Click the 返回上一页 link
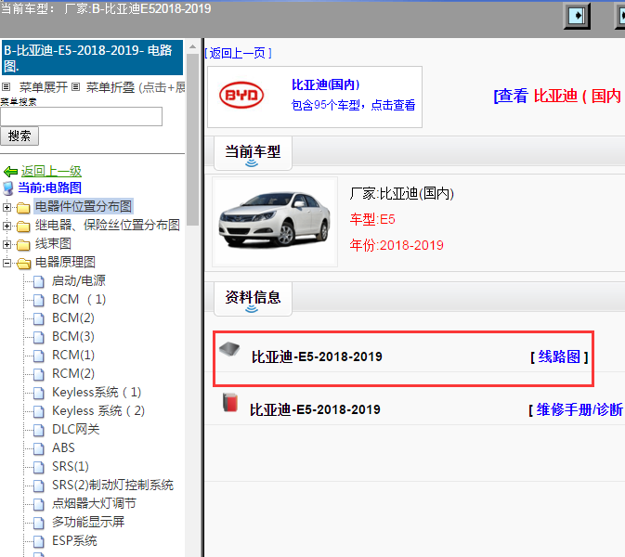Image resolution: width=625 pixels, height=557 pixels. 238,53
